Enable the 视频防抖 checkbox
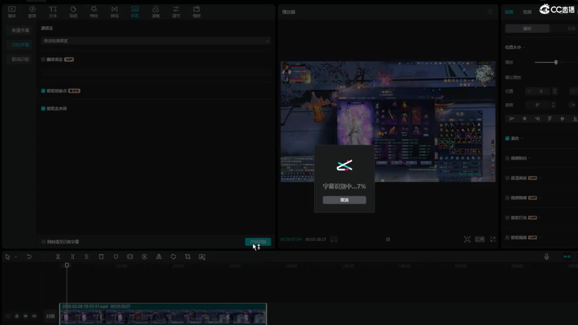Screen dimensions: 578x325 click(x=508, y=158)
